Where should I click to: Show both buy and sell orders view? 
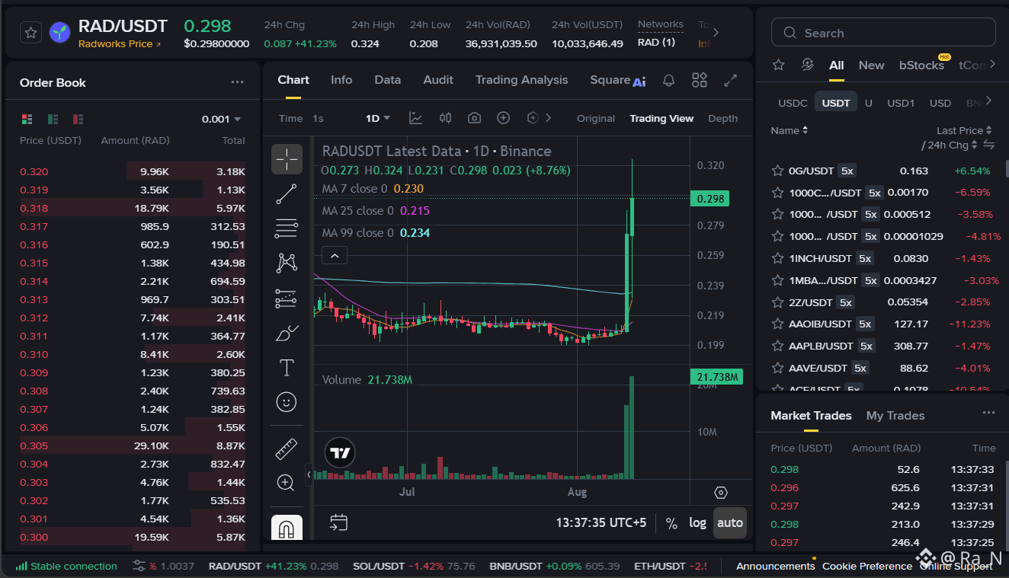coord(27,119)
